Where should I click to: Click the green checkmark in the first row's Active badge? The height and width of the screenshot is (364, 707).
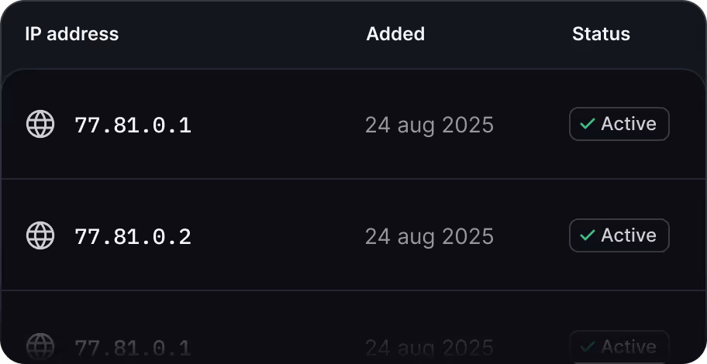tap(587, 124)
